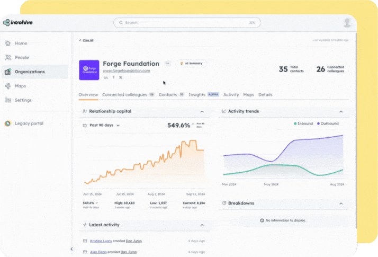This screenshot has height=257, width=378.
Task: Toggle the Inbound legend series
Action: pyautogui.click(x=303, y=123)
